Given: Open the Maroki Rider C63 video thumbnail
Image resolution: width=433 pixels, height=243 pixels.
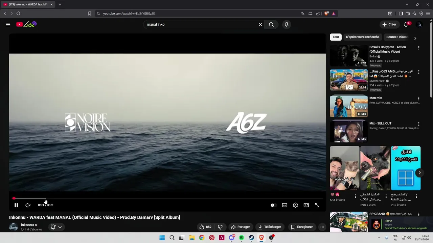Looking at the screenshot, I should click(349, 80).
